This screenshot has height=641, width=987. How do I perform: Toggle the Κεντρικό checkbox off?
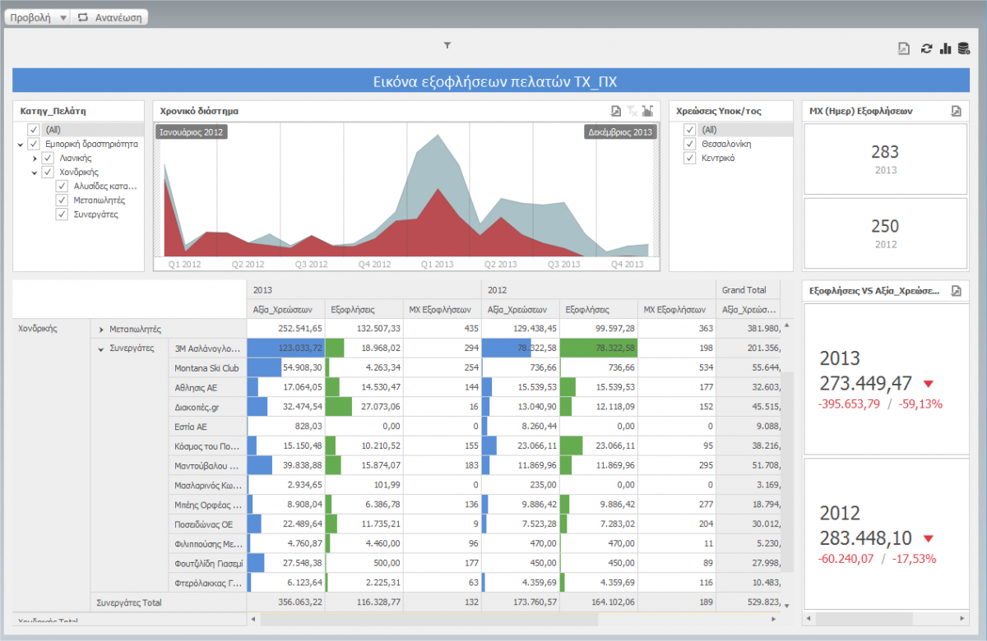tap(689, 158)
